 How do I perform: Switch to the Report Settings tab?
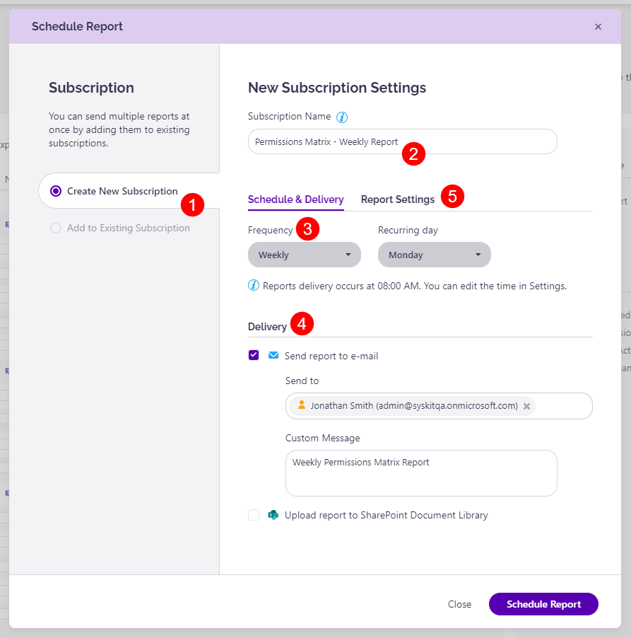click(397, 199)
